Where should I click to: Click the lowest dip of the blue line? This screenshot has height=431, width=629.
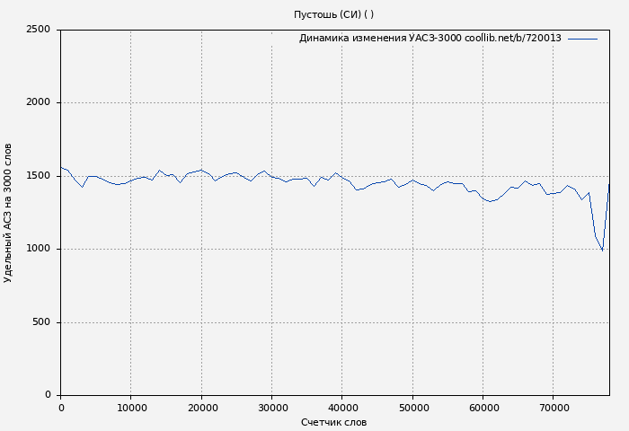(x=602, y=251)
